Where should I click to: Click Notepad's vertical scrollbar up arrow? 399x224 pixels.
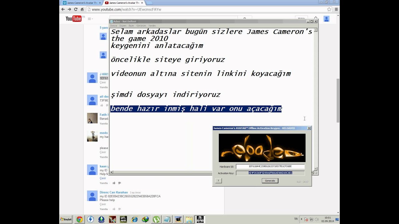[x=316, y=30]
